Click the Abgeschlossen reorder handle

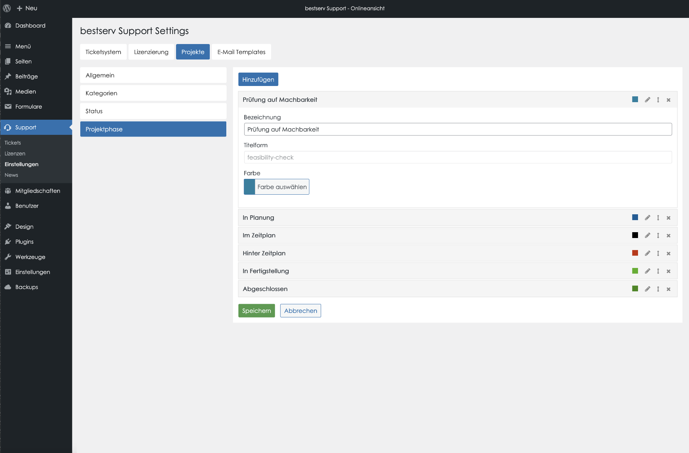point(658,289)
